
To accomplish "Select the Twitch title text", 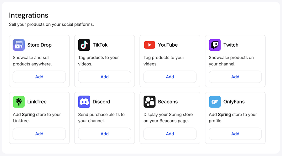I will [231, 45].
